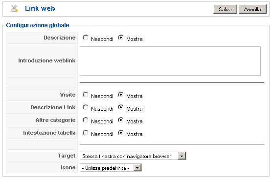The width and height of the screenshot is (272, 179).
Task: Select Nascondi for Altre categorie
Action: pos(85,120)
